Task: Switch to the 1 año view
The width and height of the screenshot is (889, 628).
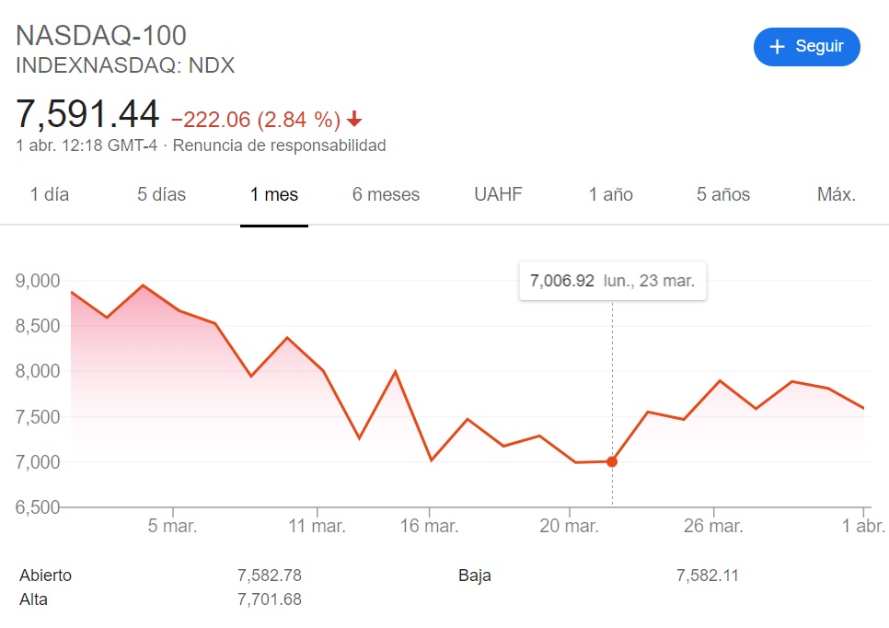Action: tap(611, 194)
